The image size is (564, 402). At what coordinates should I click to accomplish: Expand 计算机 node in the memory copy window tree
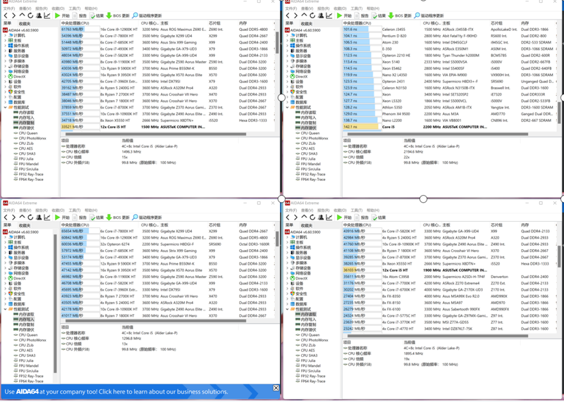point(5,36)
